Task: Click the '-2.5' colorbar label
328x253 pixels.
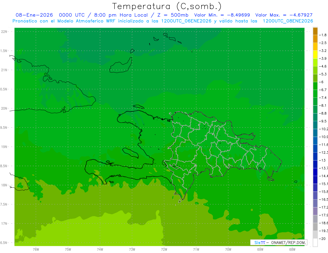Action: [x=323, y=43]
